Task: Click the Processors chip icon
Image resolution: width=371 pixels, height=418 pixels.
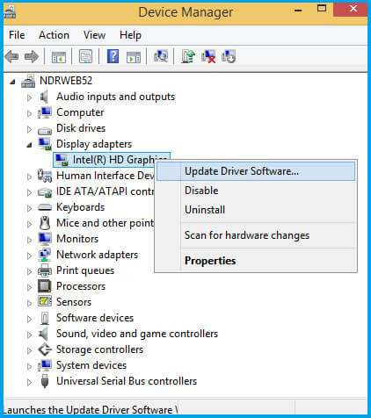Action: [45, 286]
